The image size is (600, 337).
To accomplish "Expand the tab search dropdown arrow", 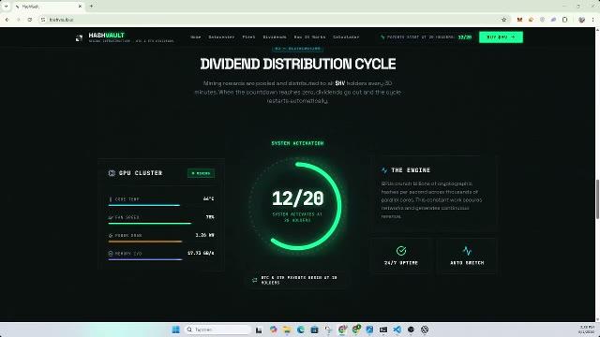I will [7, 7].
